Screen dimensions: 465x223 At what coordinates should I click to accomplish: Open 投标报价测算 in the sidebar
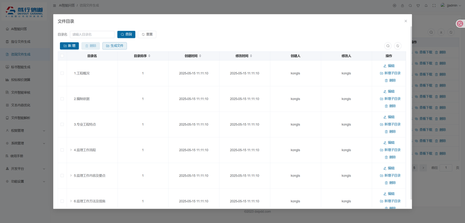(x=25, y=80)
